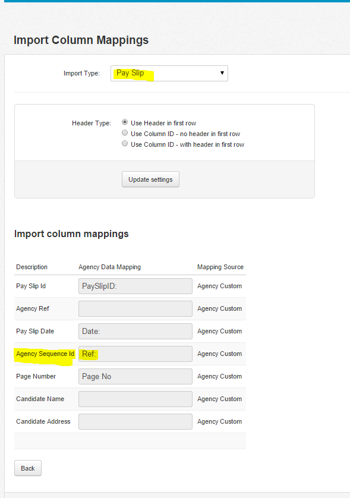Click the Agency Data Mapping column header
Image resolution: width=350 pixels, height=498 pixels.
tap(109, 267)
